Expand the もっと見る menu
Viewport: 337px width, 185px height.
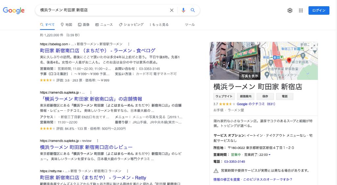159,25
